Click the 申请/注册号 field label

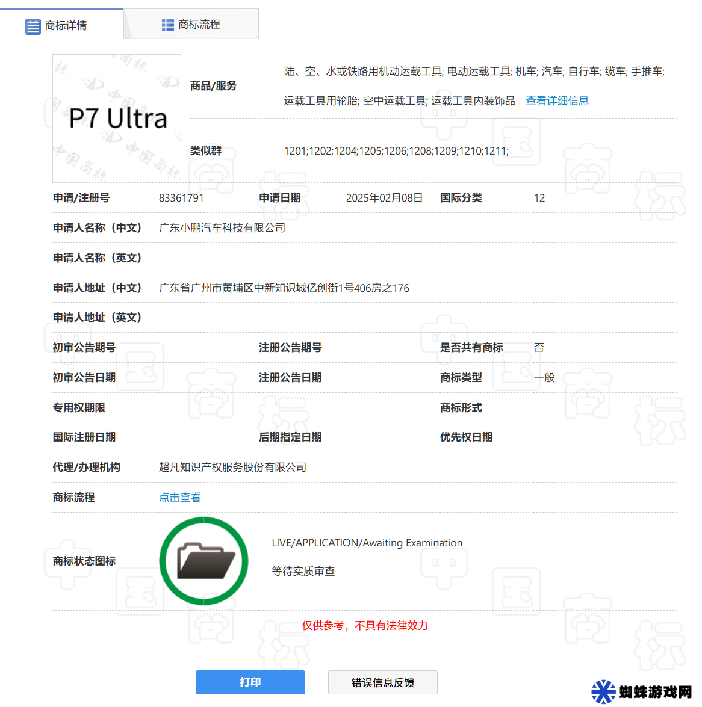click(x=81, y=198)
